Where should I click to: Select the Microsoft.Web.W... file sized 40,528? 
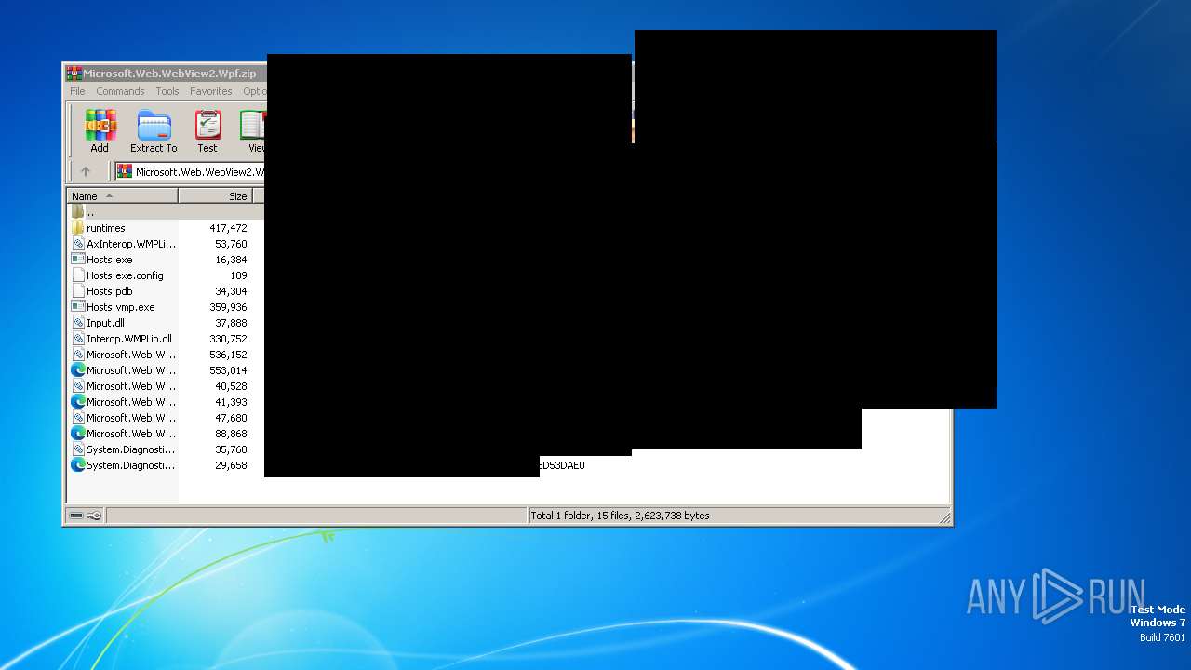click(x=131, y=386)
